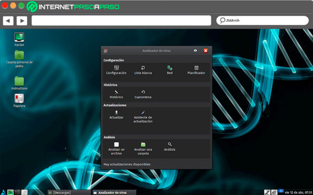Click the browser back arrow button
The width and height of the screenshot is (313, 195).
(x=8, y=21)
